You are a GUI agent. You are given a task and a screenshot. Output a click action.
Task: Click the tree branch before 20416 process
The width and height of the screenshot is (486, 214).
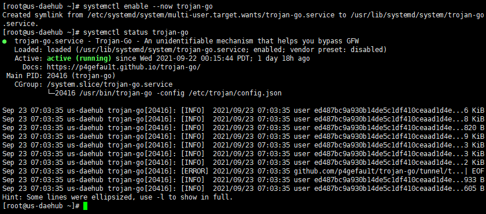click(51, 93)
